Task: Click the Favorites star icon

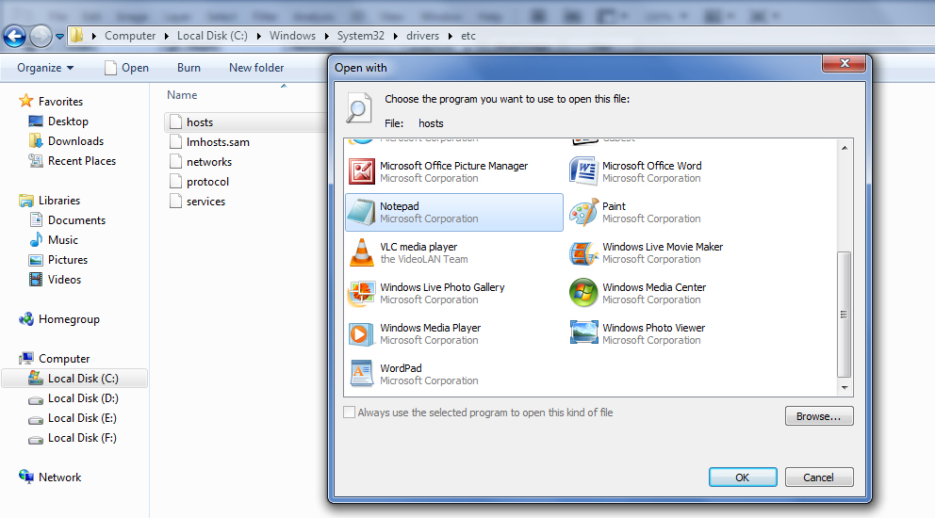Action: 25,101
